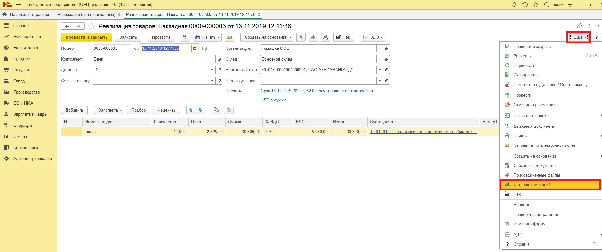Screen dimensions: 602x252
Task: Open attached files paperclip icon
Action: point(313,37)
